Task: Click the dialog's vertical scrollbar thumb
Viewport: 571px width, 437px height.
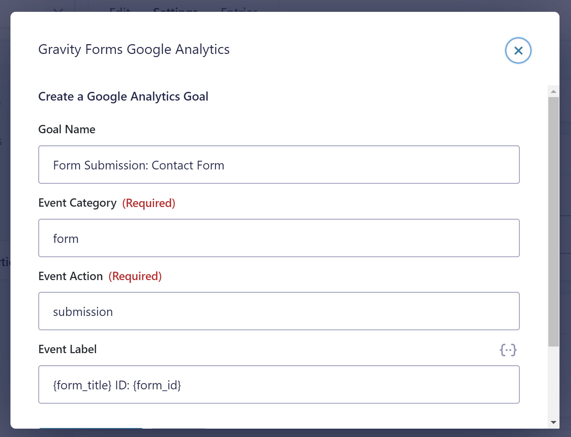Action: coord(553,222)
